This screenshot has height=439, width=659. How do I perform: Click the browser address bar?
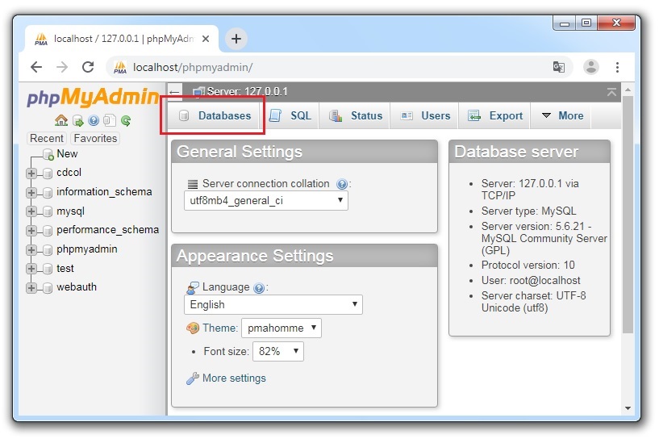[x=339, y=67]
